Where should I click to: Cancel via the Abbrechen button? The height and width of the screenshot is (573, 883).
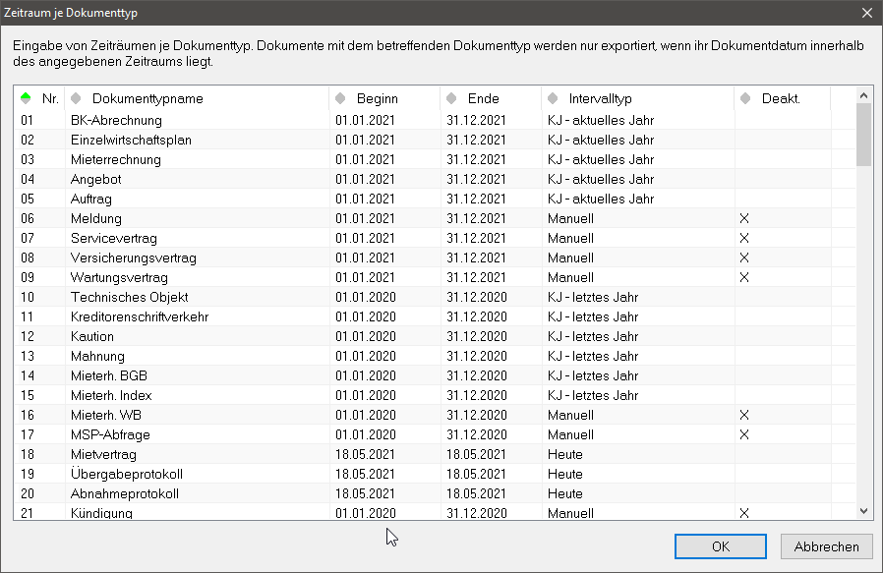point(826,546)
